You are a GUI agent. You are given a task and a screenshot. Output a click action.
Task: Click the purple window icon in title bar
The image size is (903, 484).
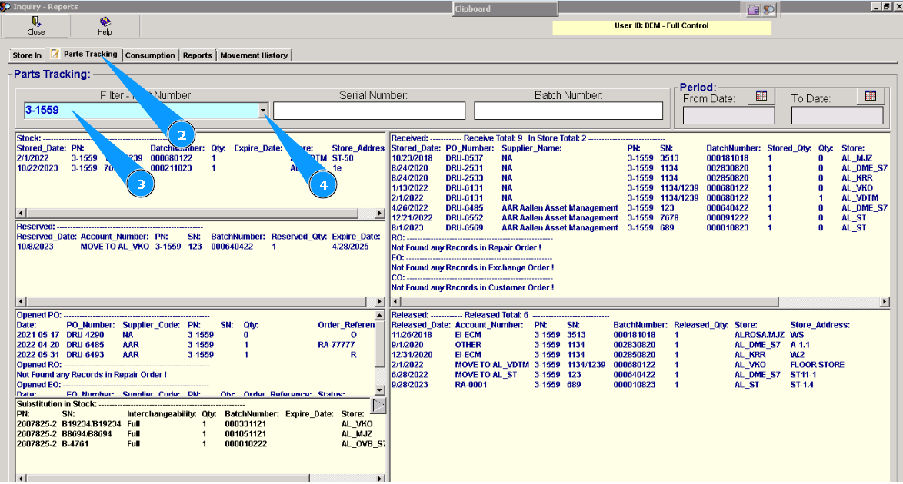[x=753, y=9]
